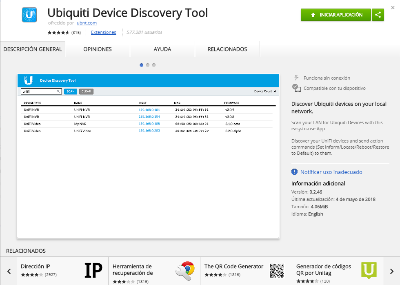The image size is (400, 285).
Task: Launch app with Iniciar Aplicación button
Action: pos(336,15)
